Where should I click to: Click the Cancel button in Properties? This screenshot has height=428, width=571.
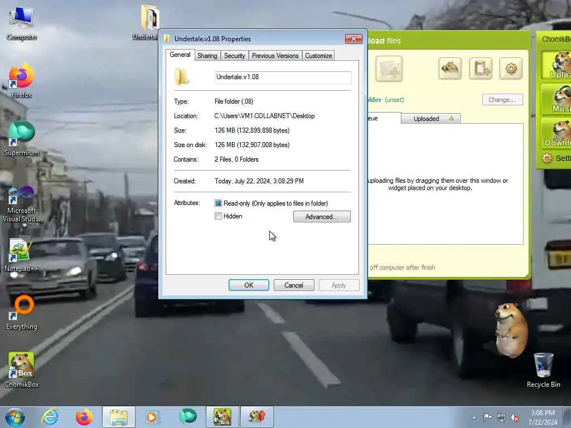294,285
